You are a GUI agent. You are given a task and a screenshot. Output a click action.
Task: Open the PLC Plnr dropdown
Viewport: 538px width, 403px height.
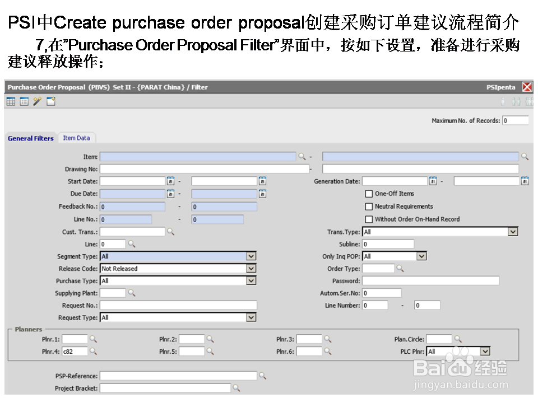point(485,351)
